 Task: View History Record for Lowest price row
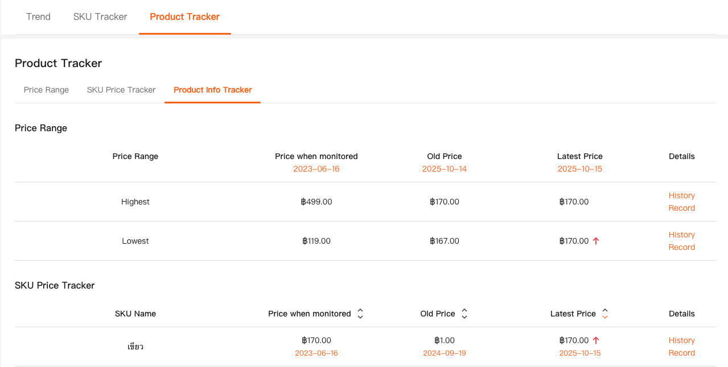click(681, 241)
